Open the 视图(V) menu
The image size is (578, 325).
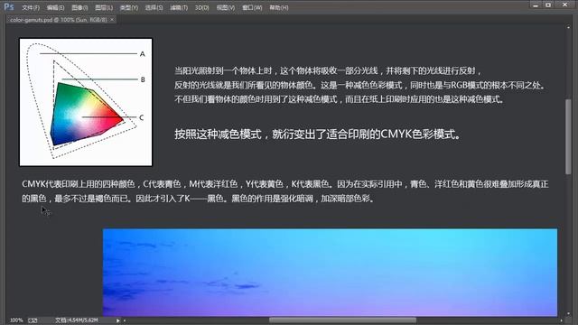click(x=225, y=7)
